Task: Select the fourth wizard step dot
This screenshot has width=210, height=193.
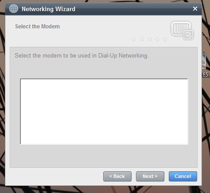Action: click(157, 39)
